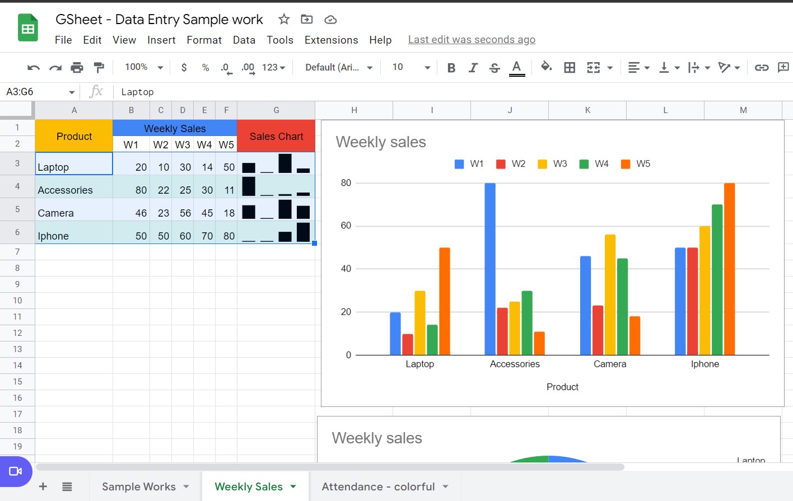Click the Redo arrow
The width and height of the screenshot is (793, 501).
55,68
